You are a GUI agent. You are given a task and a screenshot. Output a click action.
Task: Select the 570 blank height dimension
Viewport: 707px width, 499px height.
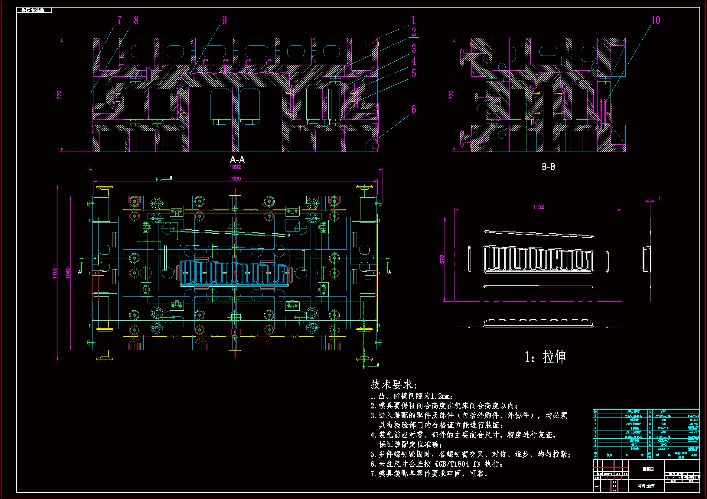(442, 259)
